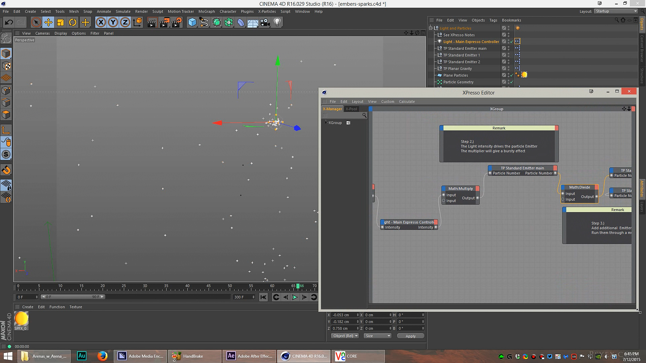Open the Array modeling objects icon
Viewport: 646px width, 363px height.
pyautogui.click(x=229, y=23)
